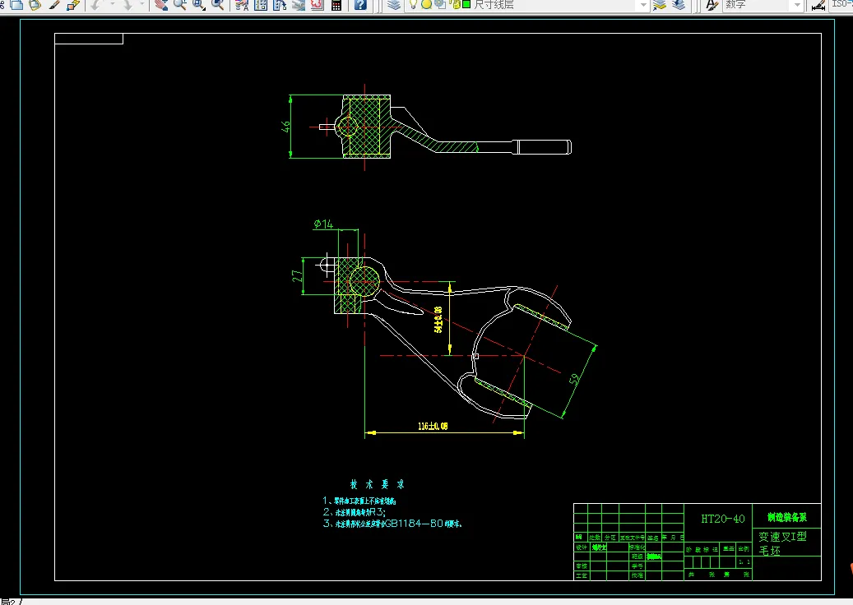This screenshot has width=853, height=605.
Task: Click Make Object's Layer Current icon
Action: pyautogui.click(x=660, y=5)
